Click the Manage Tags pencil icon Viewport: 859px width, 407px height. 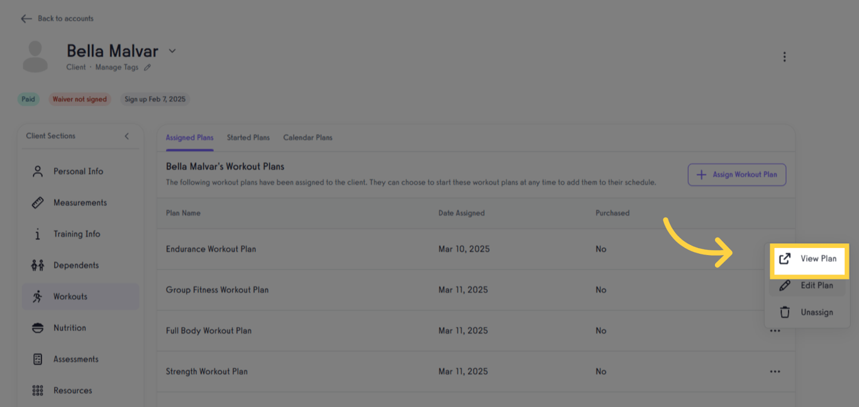pyautogui.click(x=147, y=68)
